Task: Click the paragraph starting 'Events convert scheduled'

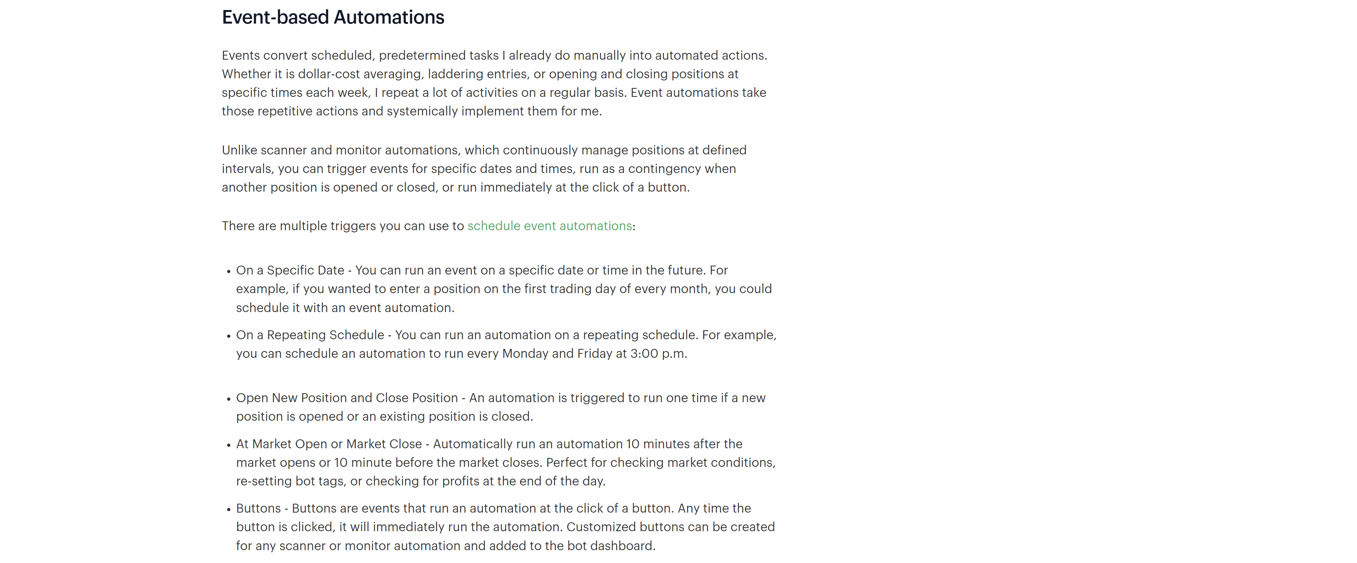Action: [494, 83]
